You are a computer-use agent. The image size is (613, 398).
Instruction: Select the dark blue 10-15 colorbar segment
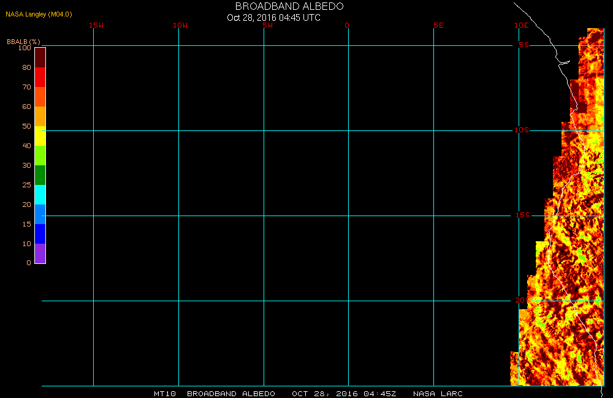(x=40, y=233)
